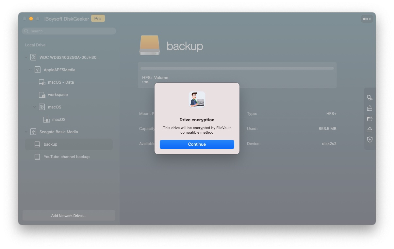The height and width of the screenshot is (249, 394).
Task: Click the locked workspace volume icon
Action: pyautogui.click(x=42, y=94)
